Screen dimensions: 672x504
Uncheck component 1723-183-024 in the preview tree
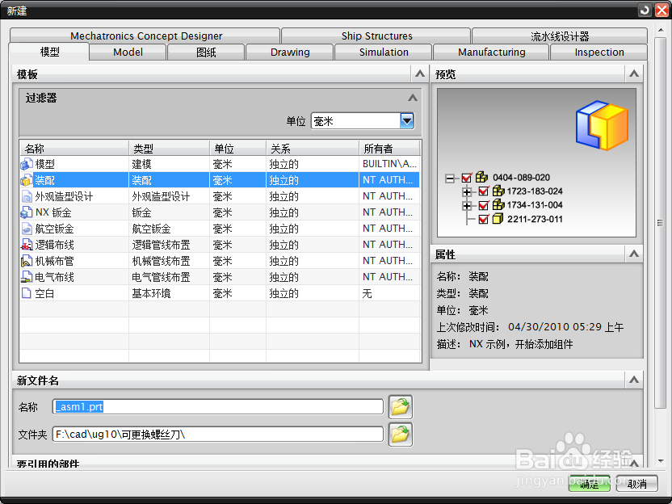[x=482, y=192]
